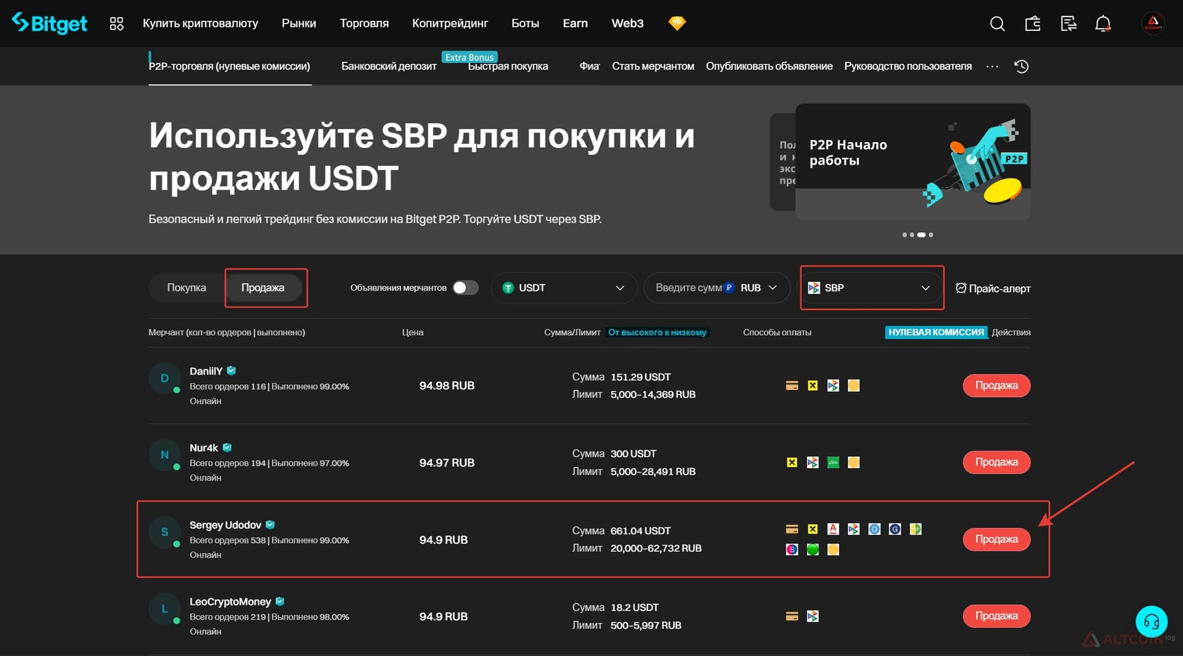Open the customer support headset chat
Image resolution: width=1183 pixels, height=656 pixels.
tap(1152, 622)
